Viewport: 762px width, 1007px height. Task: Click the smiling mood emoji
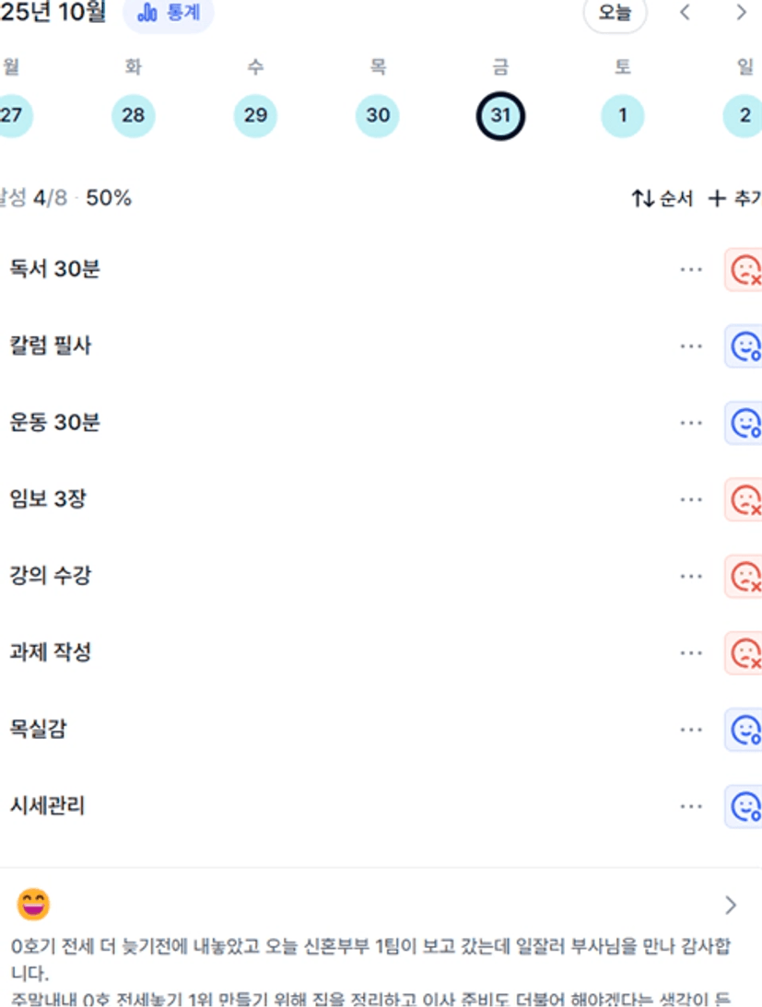33,905
